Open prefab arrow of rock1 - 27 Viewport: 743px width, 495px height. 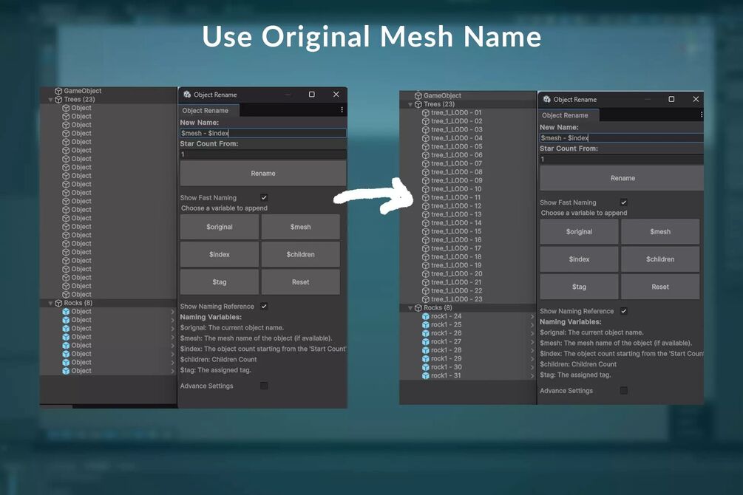tap(532, 341)
